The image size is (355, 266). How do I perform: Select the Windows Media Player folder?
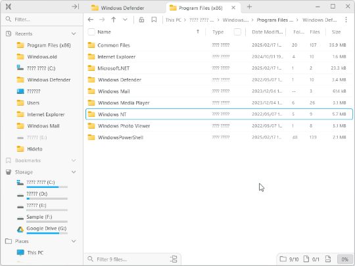[219, 103]
